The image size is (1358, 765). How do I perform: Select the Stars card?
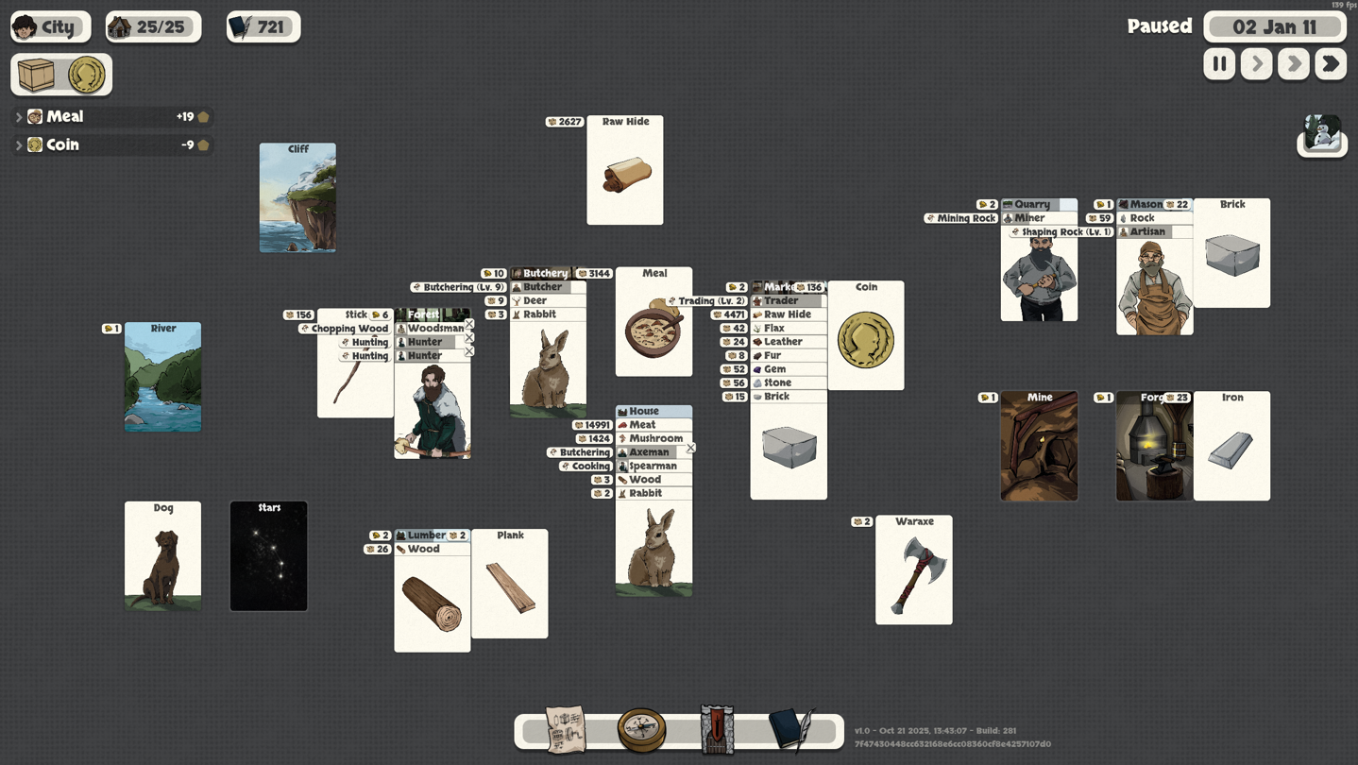pyautogui.click(x=269, y=556)
